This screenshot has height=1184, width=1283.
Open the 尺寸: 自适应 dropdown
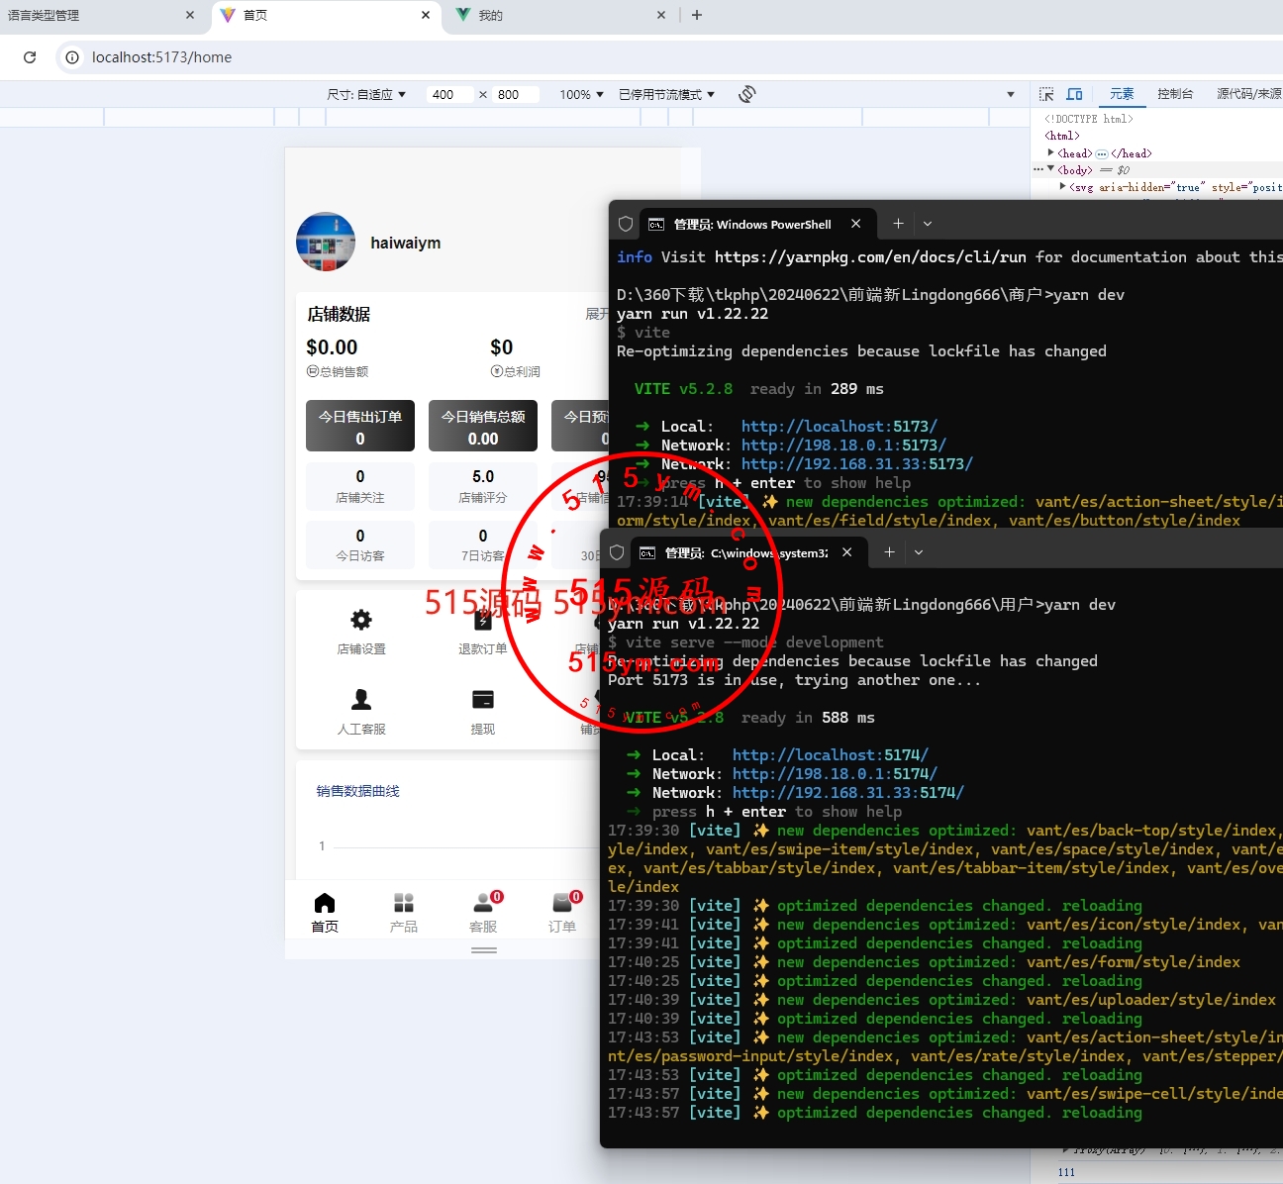366,95
